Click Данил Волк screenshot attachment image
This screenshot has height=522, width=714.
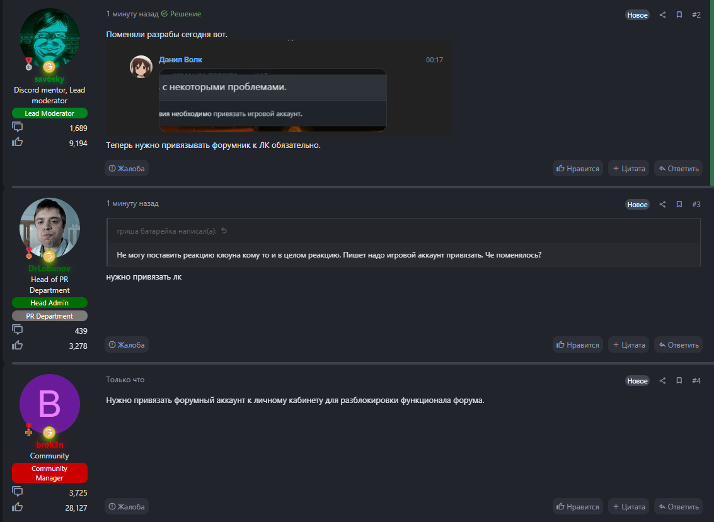click(279, 88)
